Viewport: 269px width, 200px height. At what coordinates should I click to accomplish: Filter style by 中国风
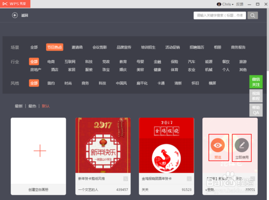[122, 83]
